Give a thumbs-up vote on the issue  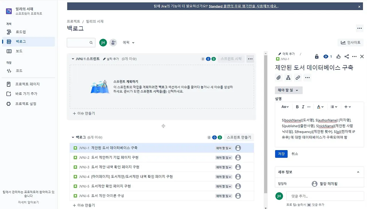[338, 56]
